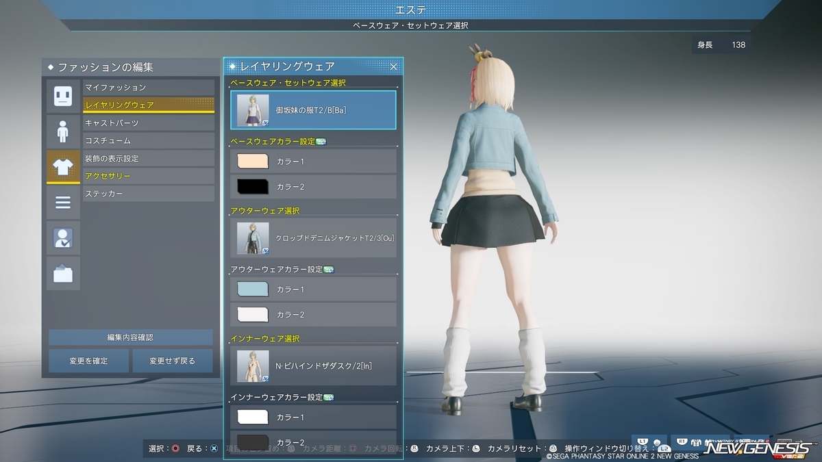Click 変更せず戻る to return without changes
The width and height of the screenshot is (822, 462).
(173, 361)
